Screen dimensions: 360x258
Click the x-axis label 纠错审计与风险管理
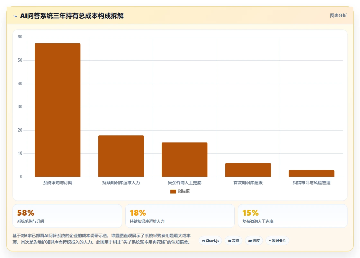(x=311, y=183)
